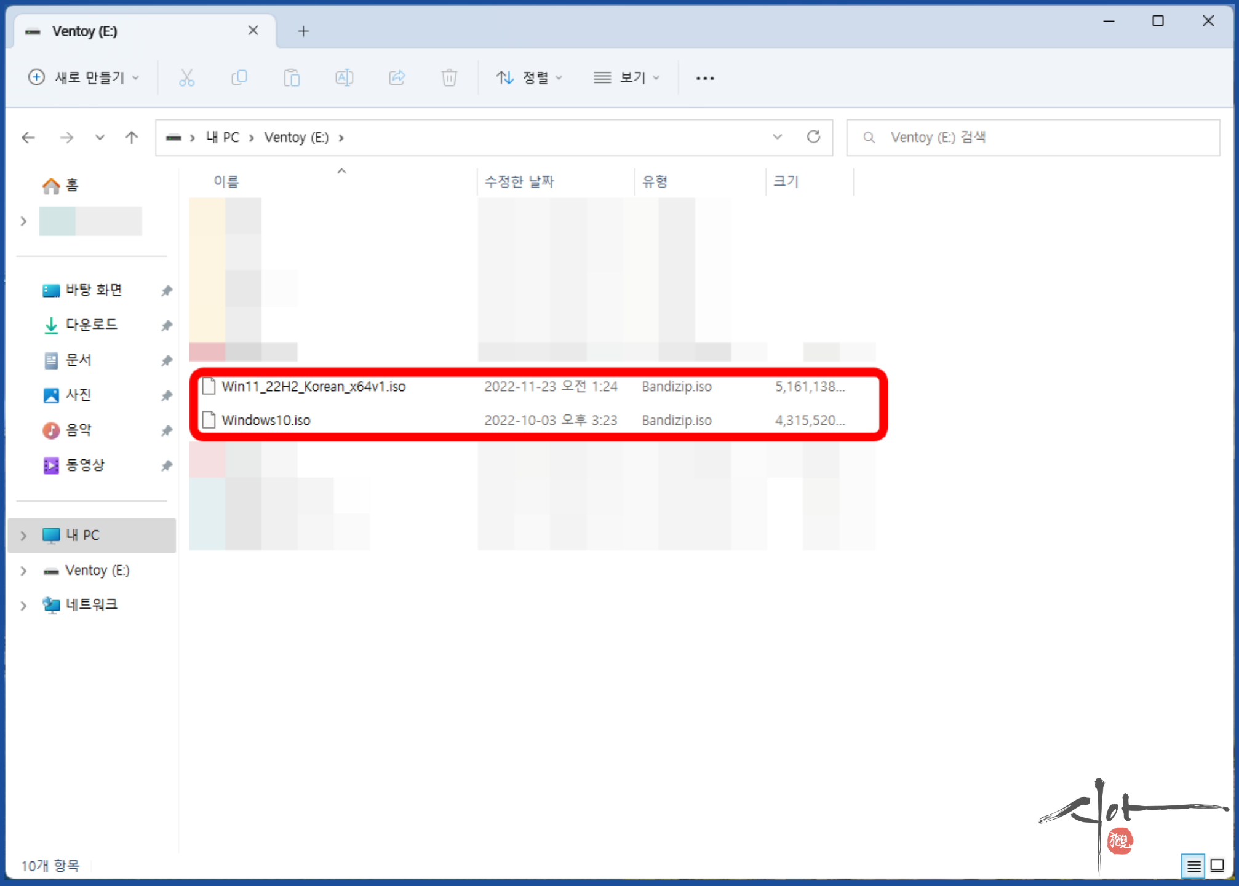Open the more options ellipsis menu
The image size is (1239, 886).
(x=705, y=78)
